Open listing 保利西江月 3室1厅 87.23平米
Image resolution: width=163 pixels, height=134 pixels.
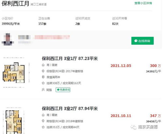pos(70,59)
